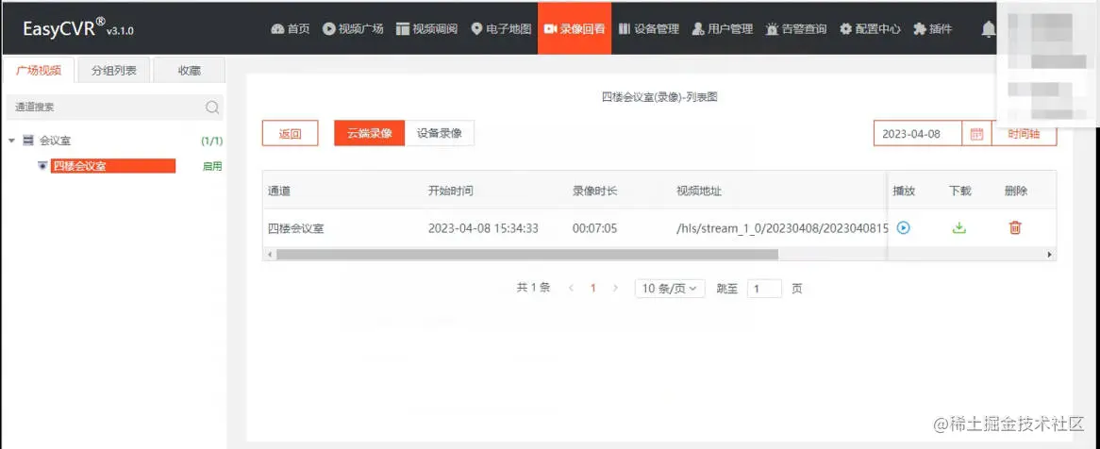Select the 云端录像 button
Image resolution: width=1100 pixels, height=449 pixels.
click(x=370, y=133)
